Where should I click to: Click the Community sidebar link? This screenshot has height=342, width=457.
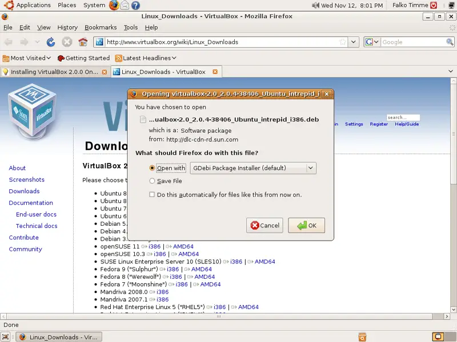tap(25, 249)
